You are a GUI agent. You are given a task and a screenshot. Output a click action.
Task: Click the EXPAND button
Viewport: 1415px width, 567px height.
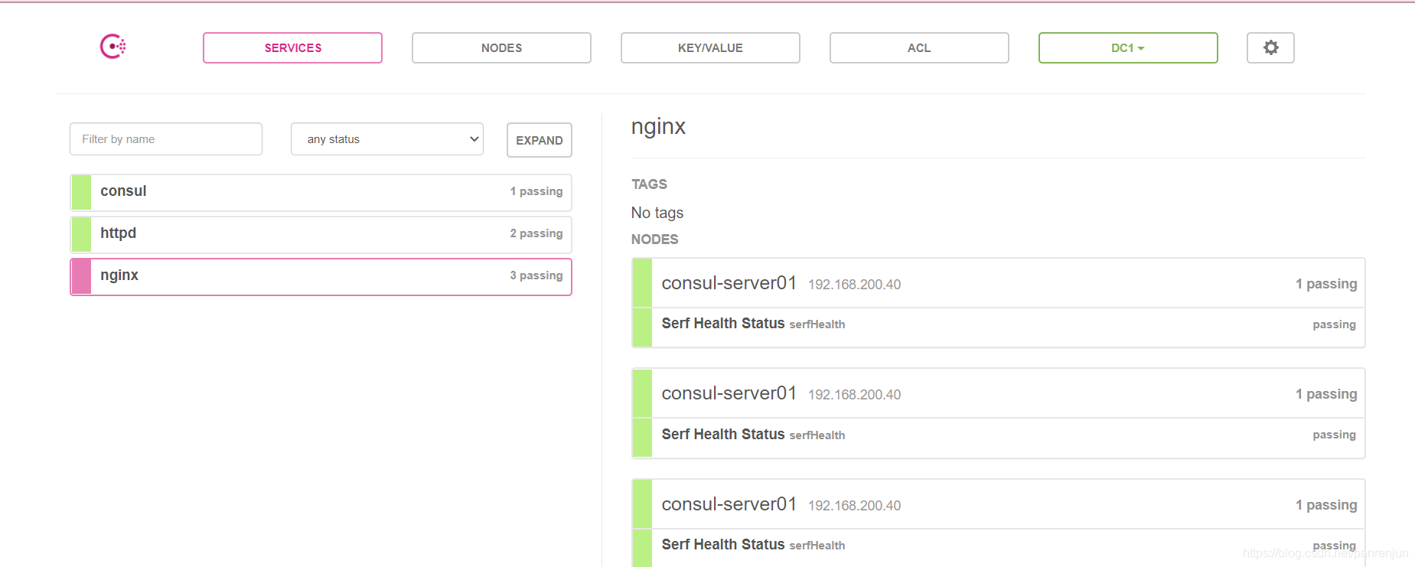[x=540, y=140]
